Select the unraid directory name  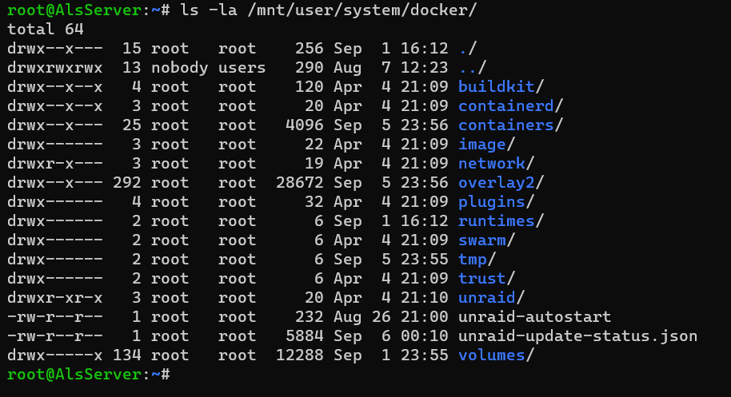pyautogui.click(x=487, y=297)
